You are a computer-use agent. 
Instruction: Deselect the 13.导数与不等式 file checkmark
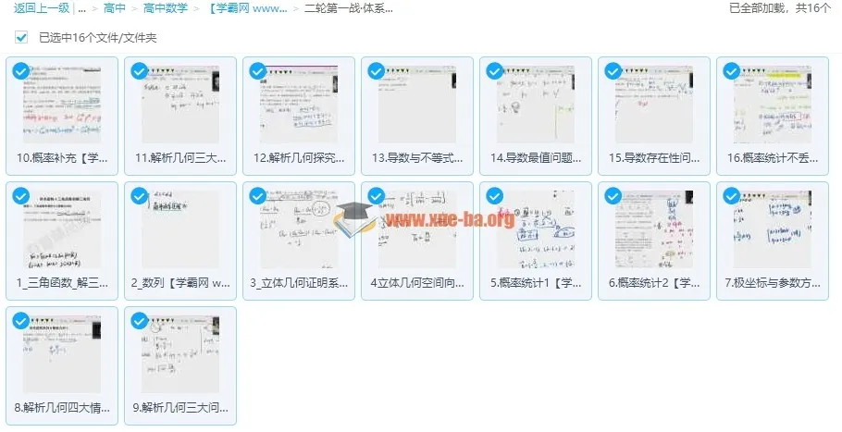377,71
